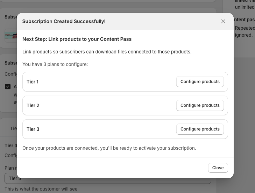
Task: Configure products for Tier 1
Action: [x=200, y=82]
